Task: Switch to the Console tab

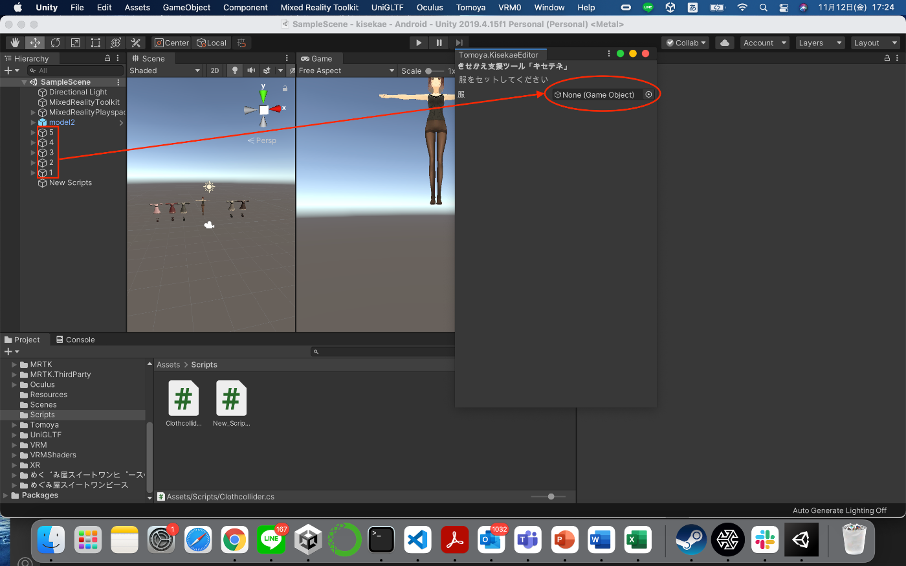Action: click(75, 340)
